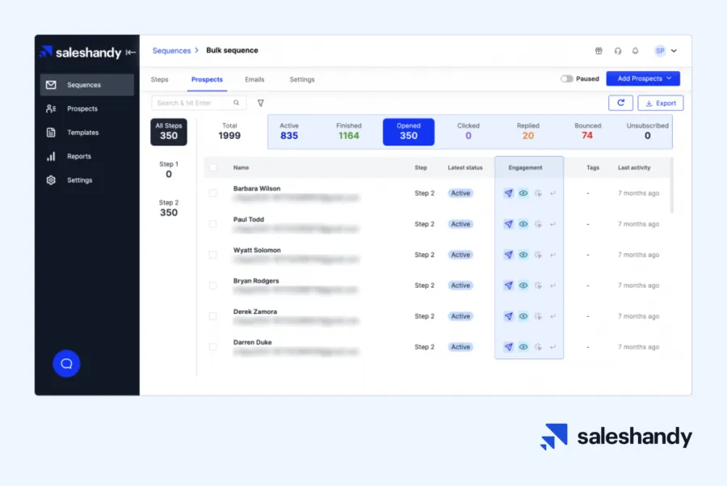This screenshot has height=486, width=727.
Task: Collapse the sidebar with the arrow icon
Action: (x=130, y=53)
